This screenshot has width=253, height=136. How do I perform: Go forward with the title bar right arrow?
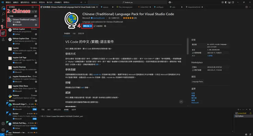[x=85, y=2]
